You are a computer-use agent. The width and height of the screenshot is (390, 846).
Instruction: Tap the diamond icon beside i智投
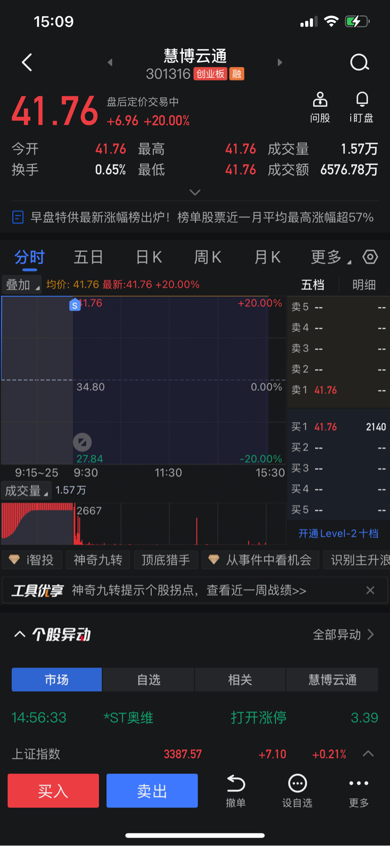pyautogui.click(x=14, y=560)
